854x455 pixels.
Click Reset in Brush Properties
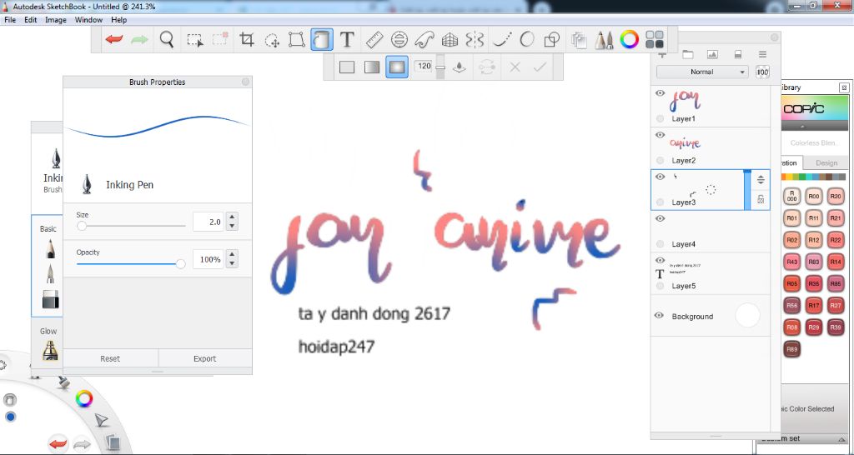pos(110,358)
